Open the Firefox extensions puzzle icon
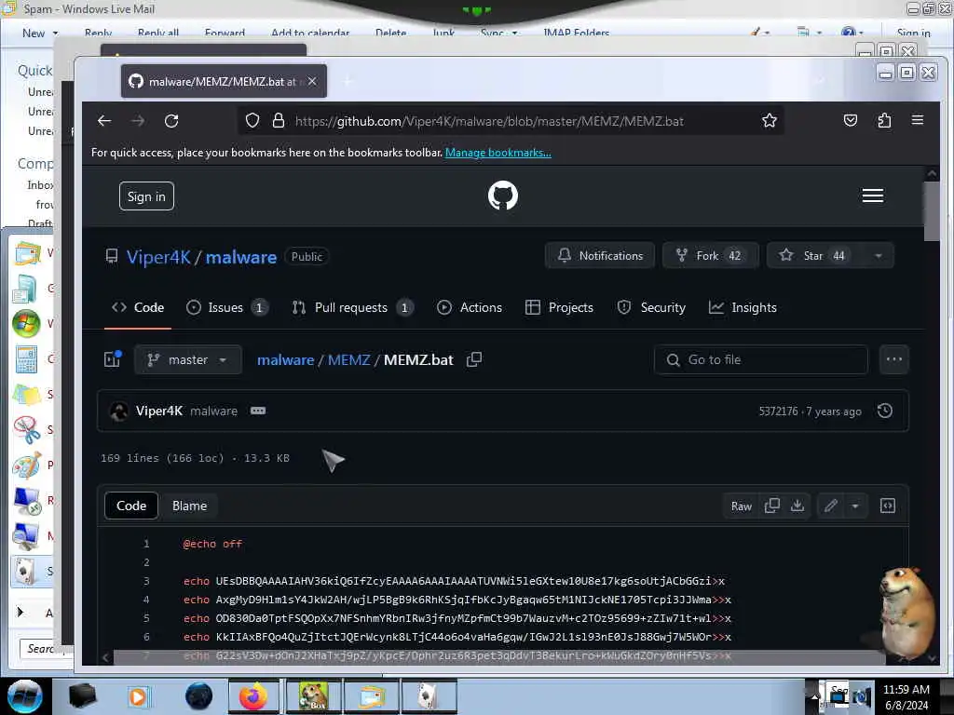The width and height of the screenshot is (954, 715). click(x=884, y=120)
